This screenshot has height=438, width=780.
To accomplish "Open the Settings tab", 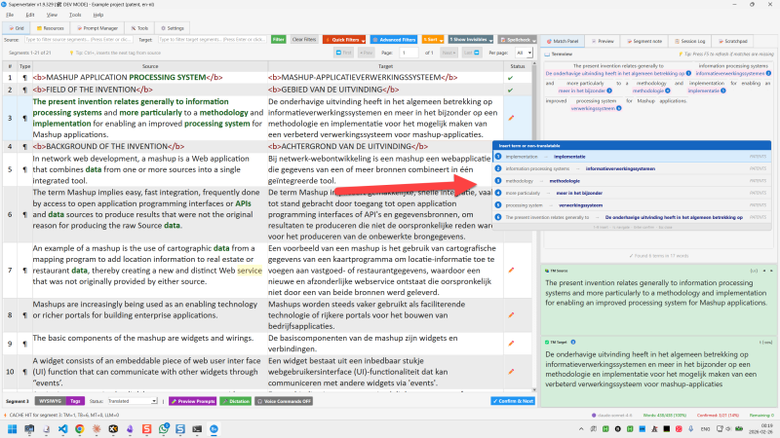I will (x=173, y=28).
